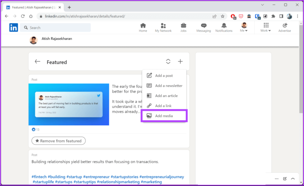Open the LinkedIn home logo
Viewport: 304px width, 186px height.
tap(13, 28)
